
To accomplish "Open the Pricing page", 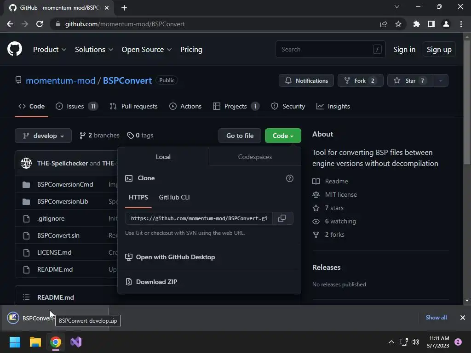I will click(191, 50).
